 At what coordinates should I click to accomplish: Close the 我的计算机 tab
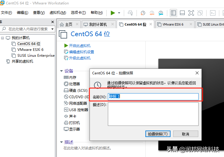113,24
